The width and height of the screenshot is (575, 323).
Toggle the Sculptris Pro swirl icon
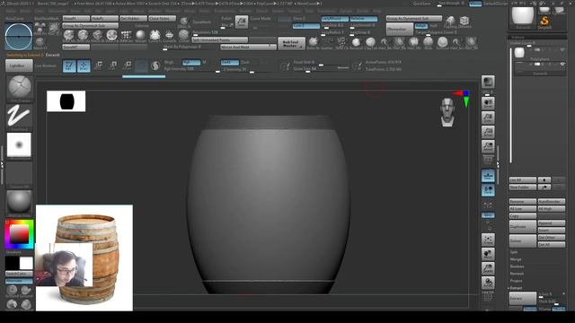click(155, 65)
